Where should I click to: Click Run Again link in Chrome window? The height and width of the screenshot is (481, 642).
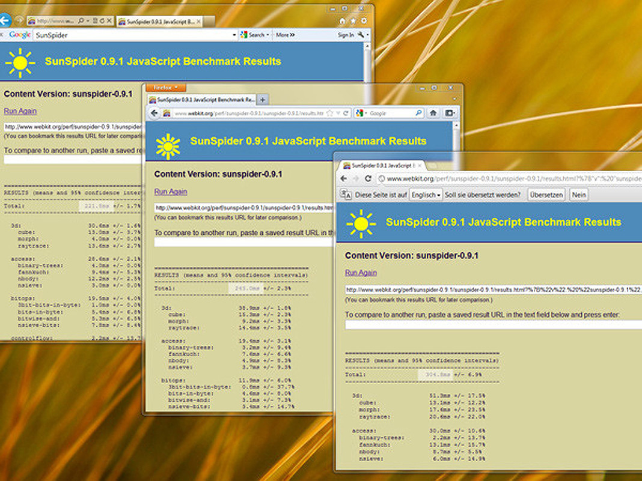pyautogui.click(x=361, y=273)
